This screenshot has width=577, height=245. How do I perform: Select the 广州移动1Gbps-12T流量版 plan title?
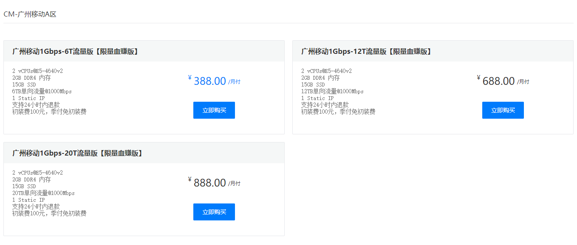click(366, 51)
